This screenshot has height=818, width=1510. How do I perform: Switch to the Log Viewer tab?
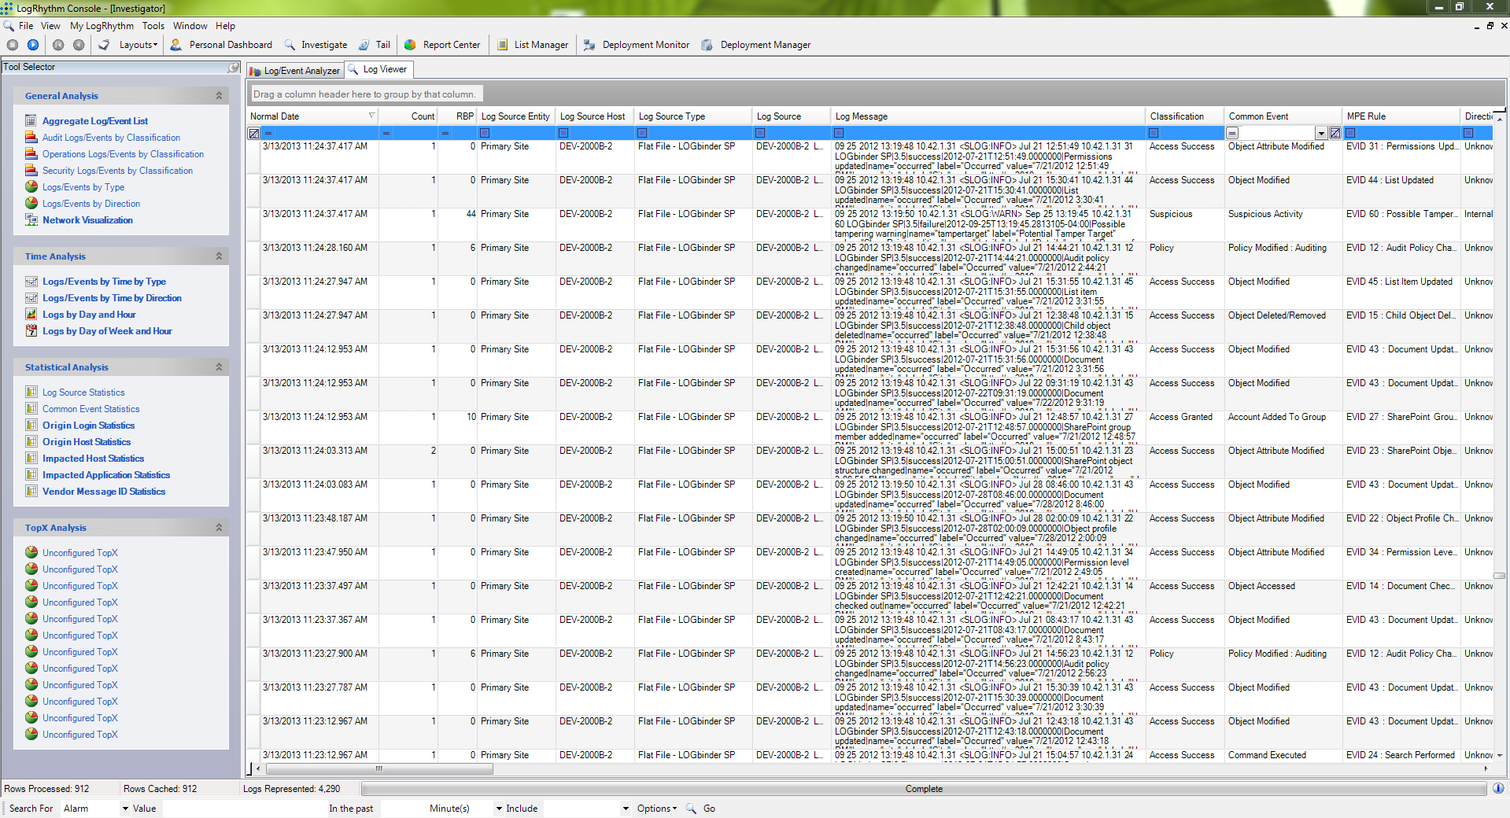click(378, 69)
